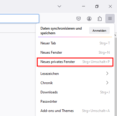Viewport: 117px width, 116px height.
Task: Open Passwörter menu entry
Action: pos(75,101)
